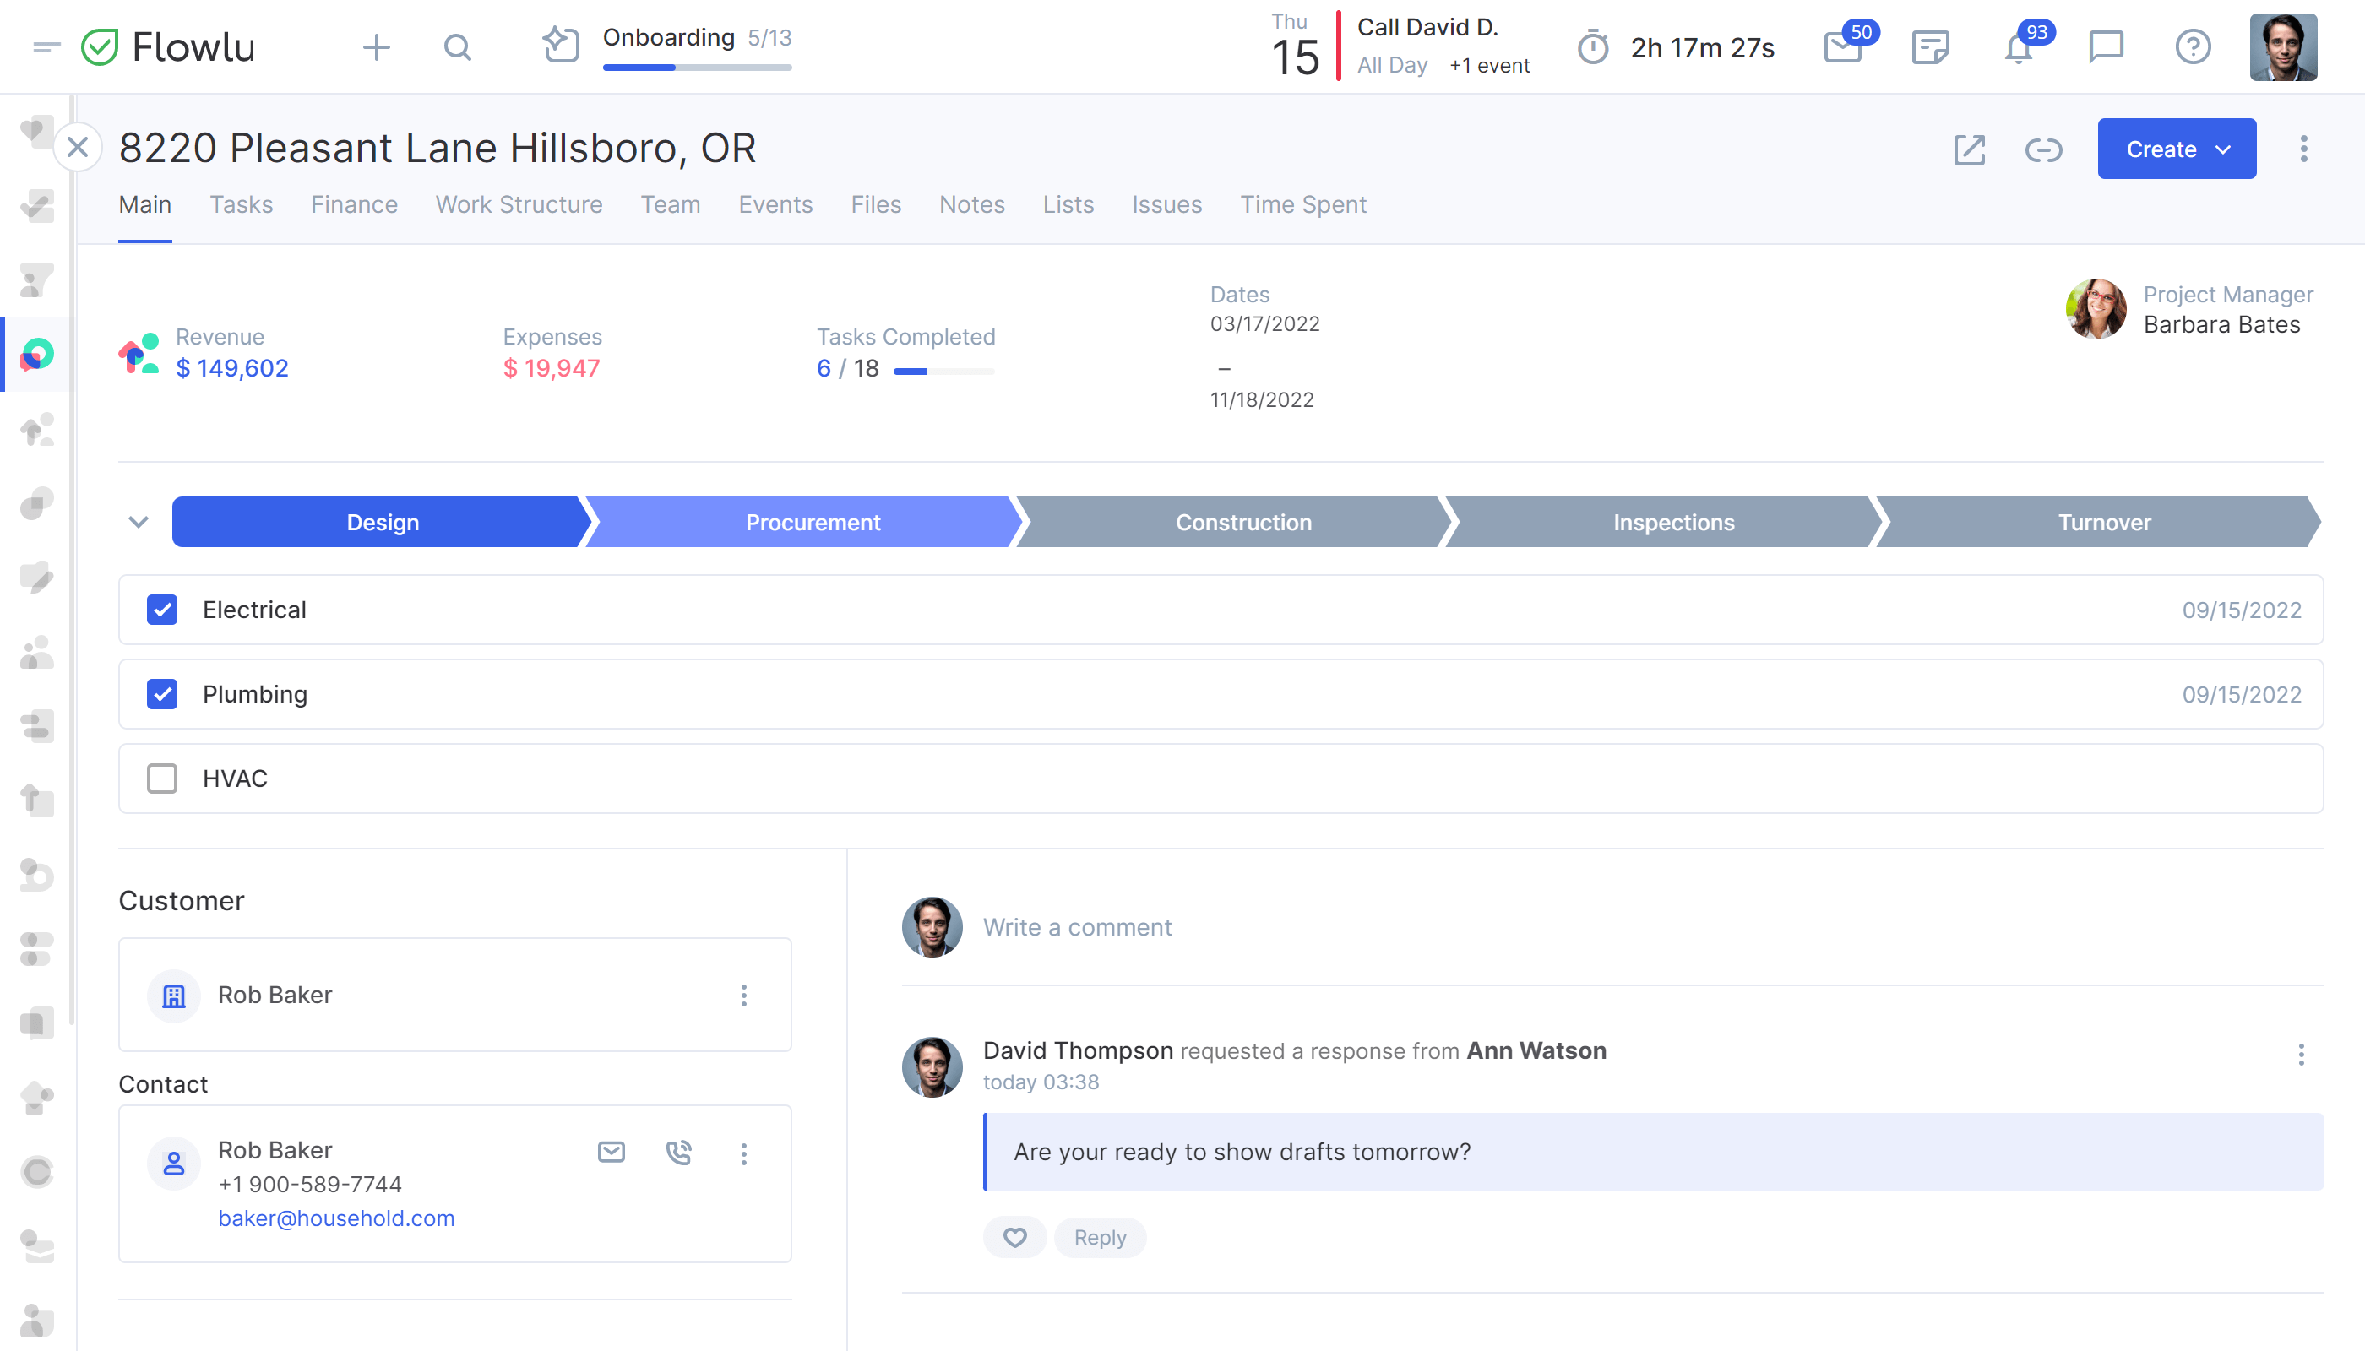The height and width of the screenshot is (1351, 2365).
Task: Check the HVAC checklist item
Action: 161,779
